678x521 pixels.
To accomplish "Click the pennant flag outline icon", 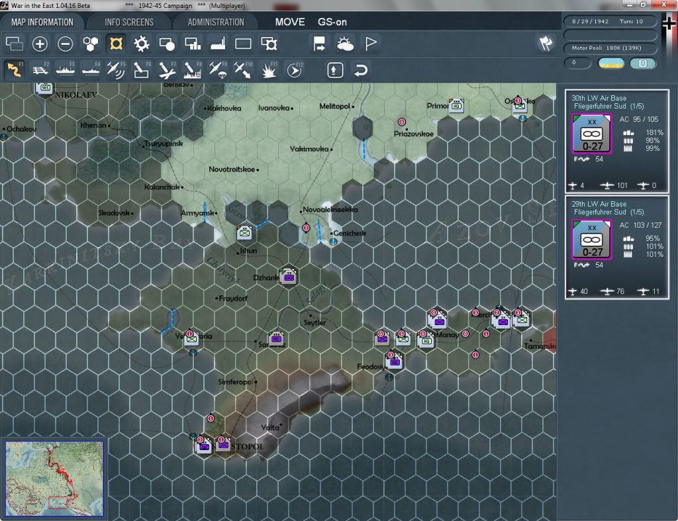I will (371, 44).
